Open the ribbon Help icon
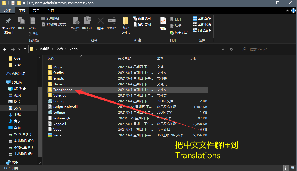Viewport: 297px width, 171px height. tap(293, 11)
